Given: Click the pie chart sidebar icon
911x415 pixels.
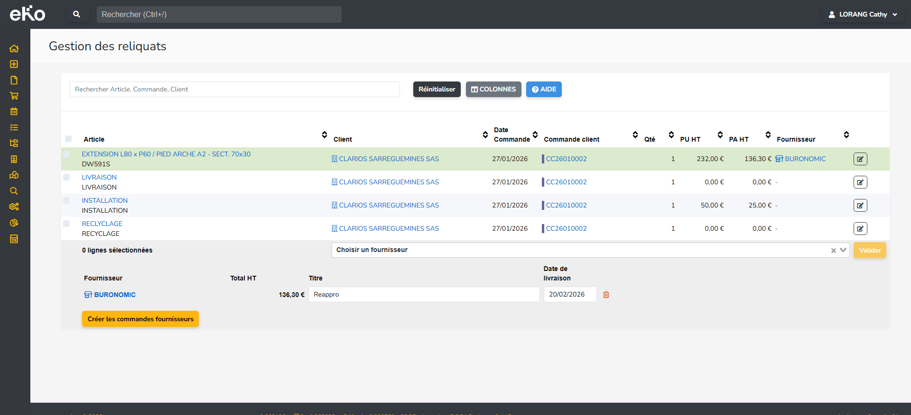Looking at the screenshot, I should 14,223.
